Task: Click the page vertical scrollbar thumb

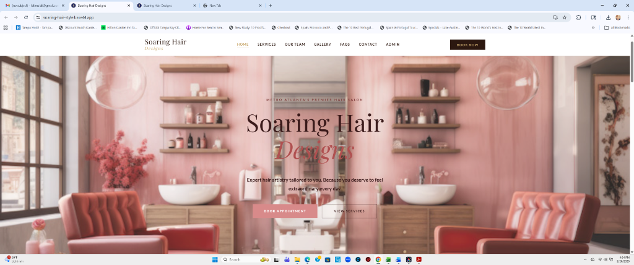Action: [632, 61]
